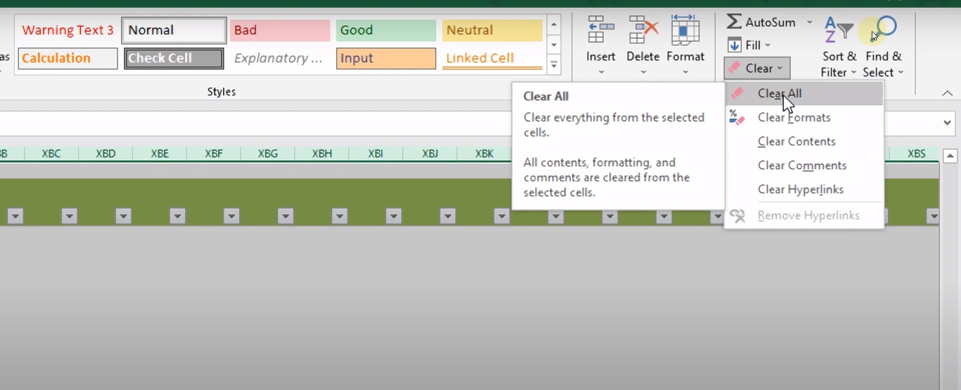Choose Clear Formats from the menu

pyautogui.click(x=804, y=117)
